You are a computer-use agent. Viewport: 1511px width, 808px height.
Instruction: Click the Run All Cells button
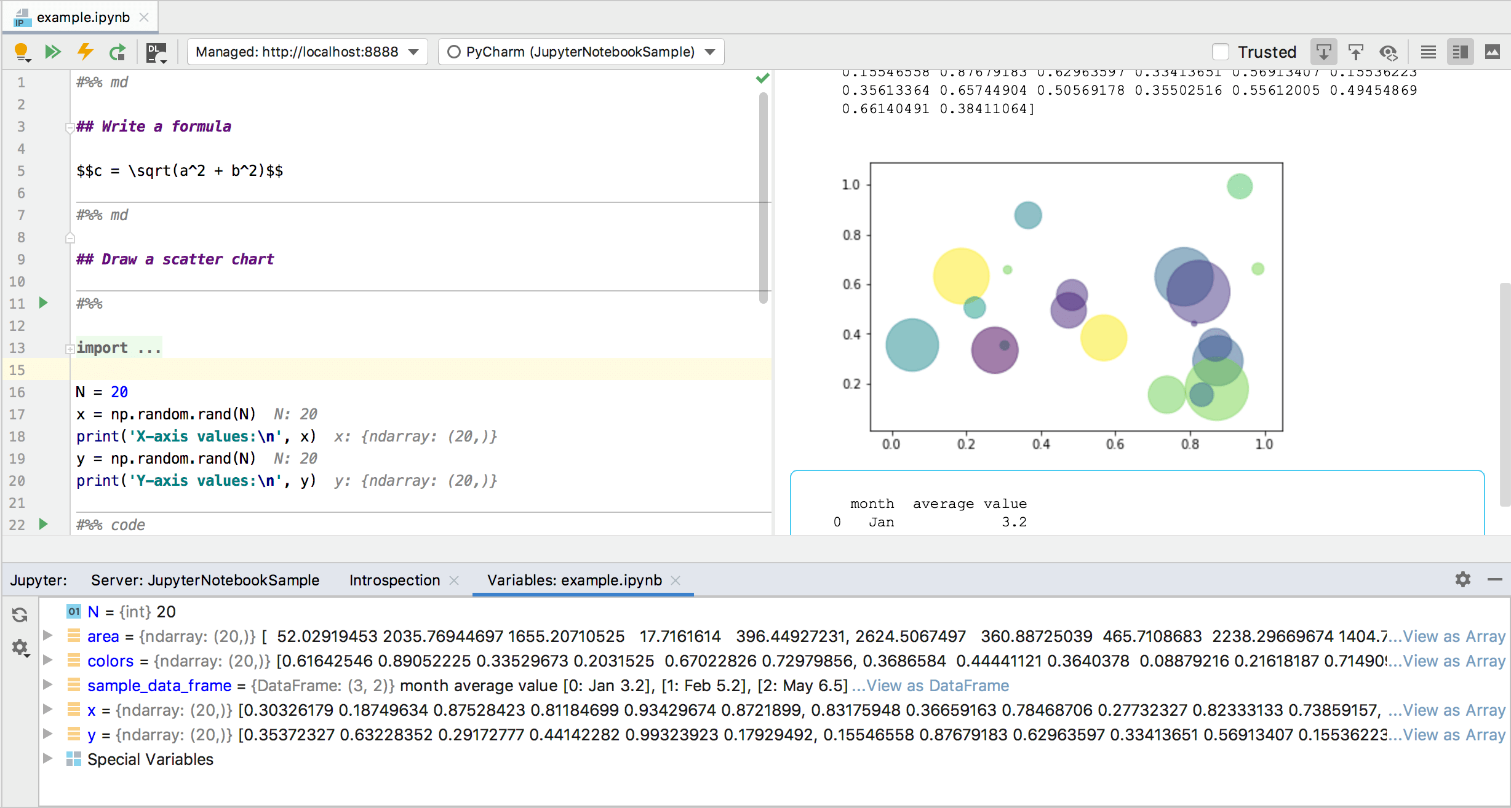[55, 52]
